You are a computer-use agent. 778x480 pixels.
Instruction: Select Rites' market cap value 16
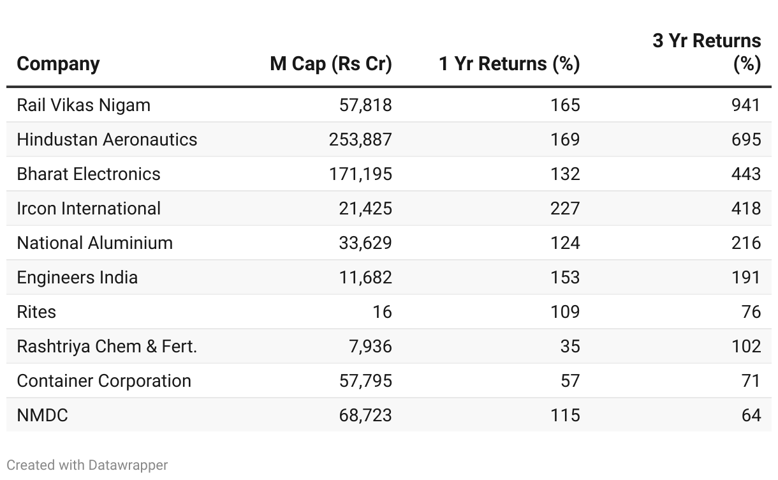(383, 311)
